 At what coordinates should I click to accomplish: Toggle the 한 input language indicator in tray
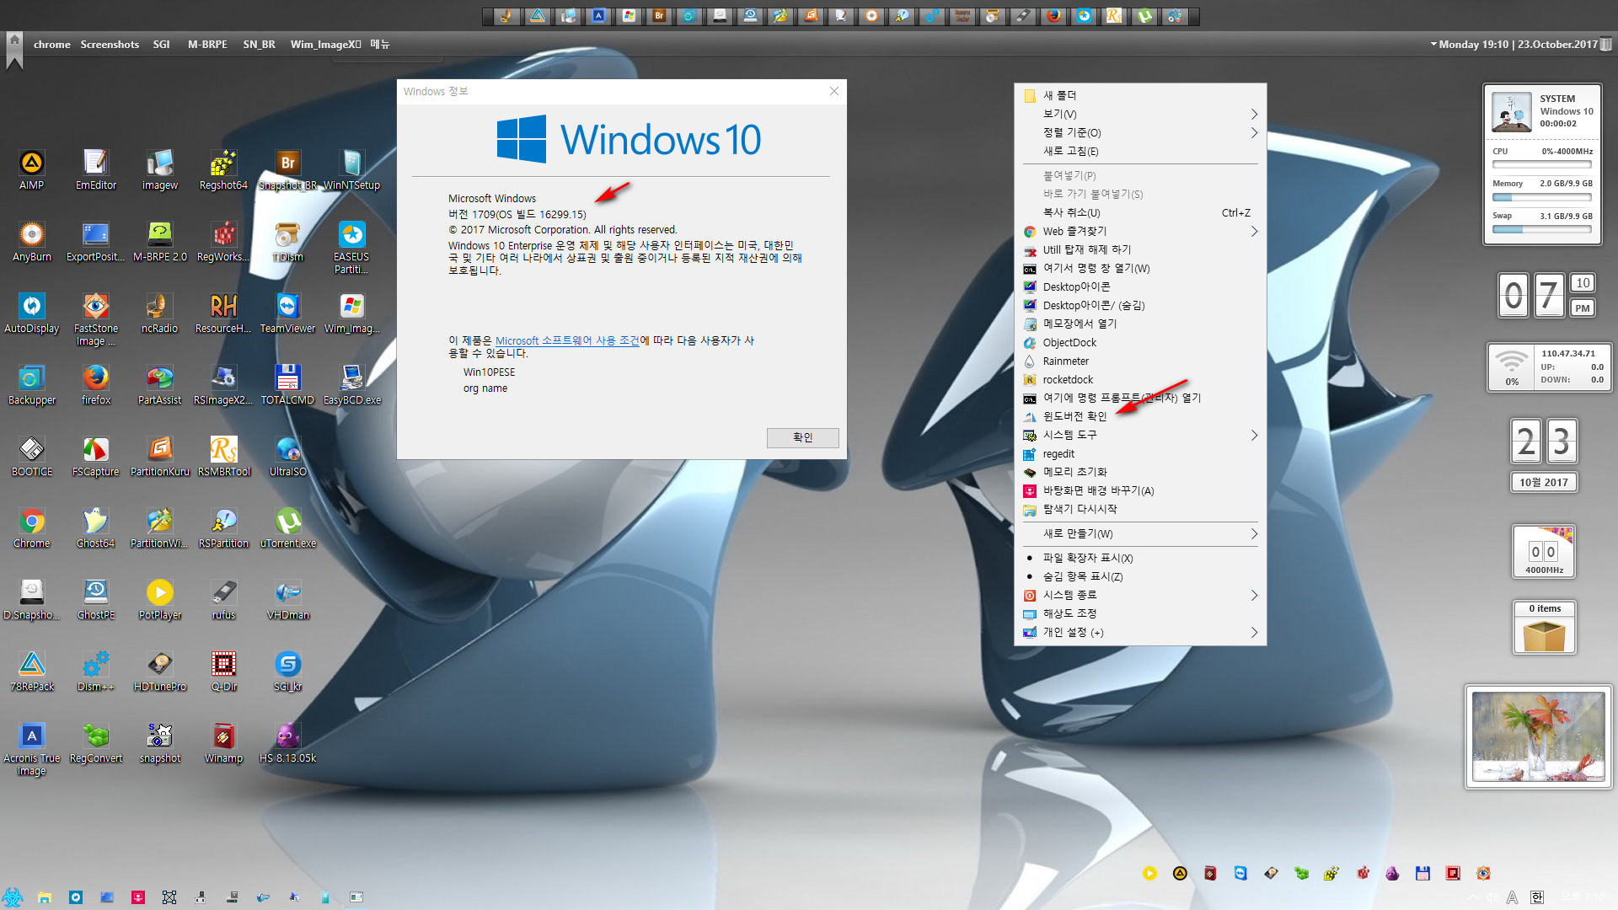[x=1537, y=897]
